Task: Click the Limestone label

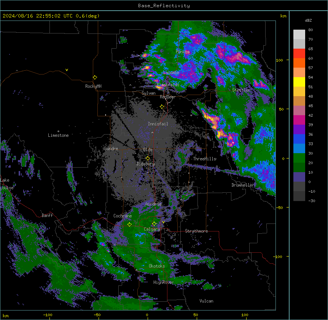Action: (x=58, y=135)
